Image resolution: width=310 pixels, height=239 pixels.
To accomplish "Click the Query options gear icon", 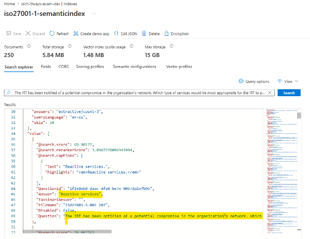I will click(241, 81).
